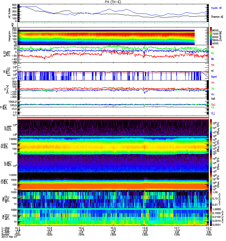Select the green By legend label
The image size is (226, 241).
(x=212, y=53)
